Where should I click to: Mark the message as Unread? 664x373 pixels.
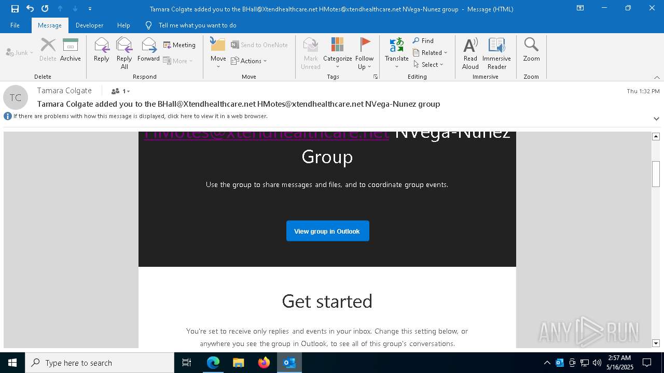[x=311, y=53]
